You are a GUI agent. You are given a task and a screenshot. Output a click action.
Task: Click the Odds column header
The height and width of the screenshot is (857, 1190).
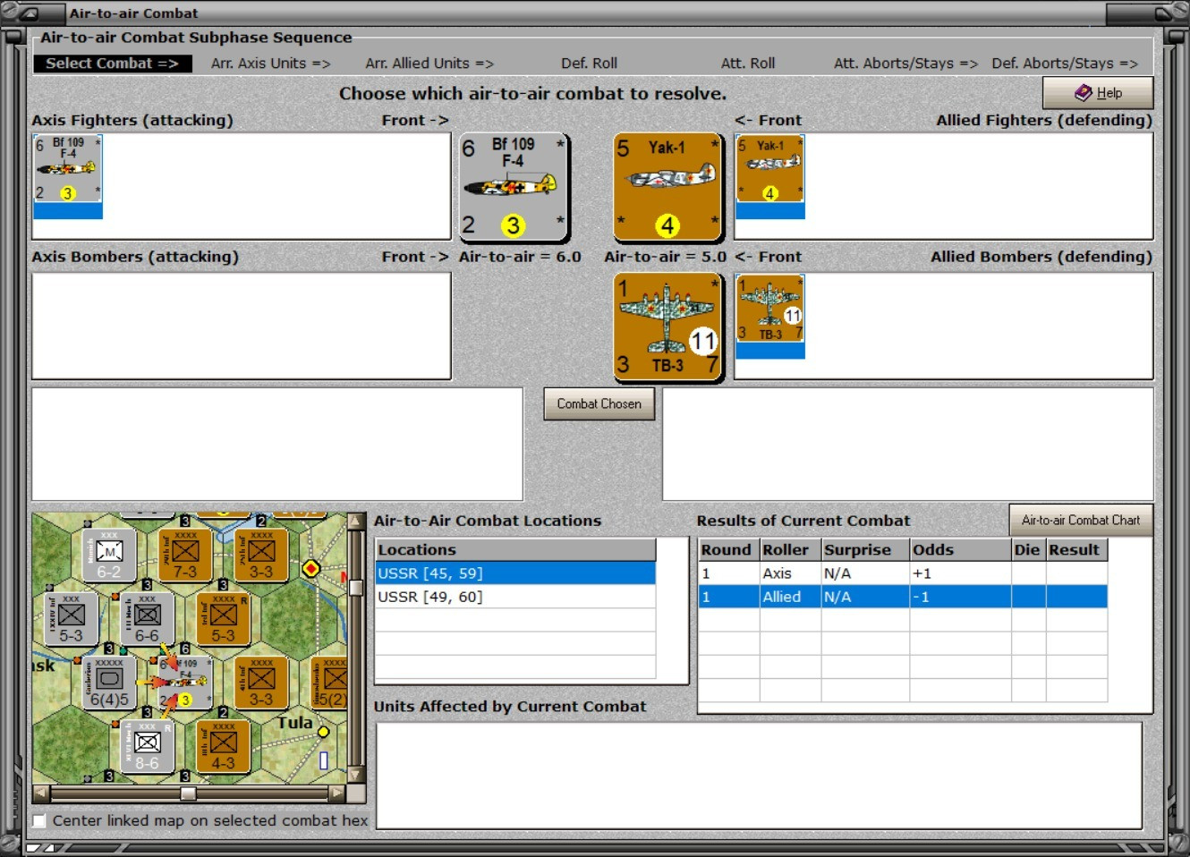pyautogui.click(x=961, y=549)
